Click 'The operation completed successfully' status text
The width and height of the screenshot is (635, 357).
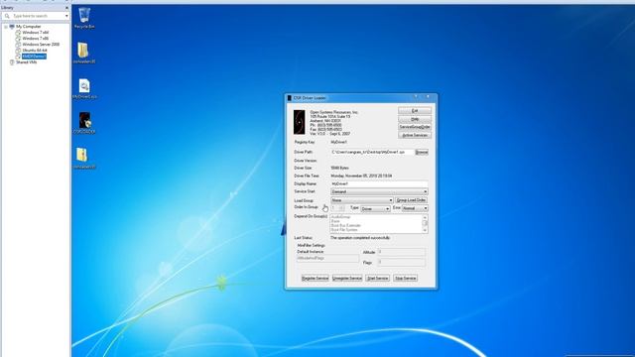click(360, 238)
